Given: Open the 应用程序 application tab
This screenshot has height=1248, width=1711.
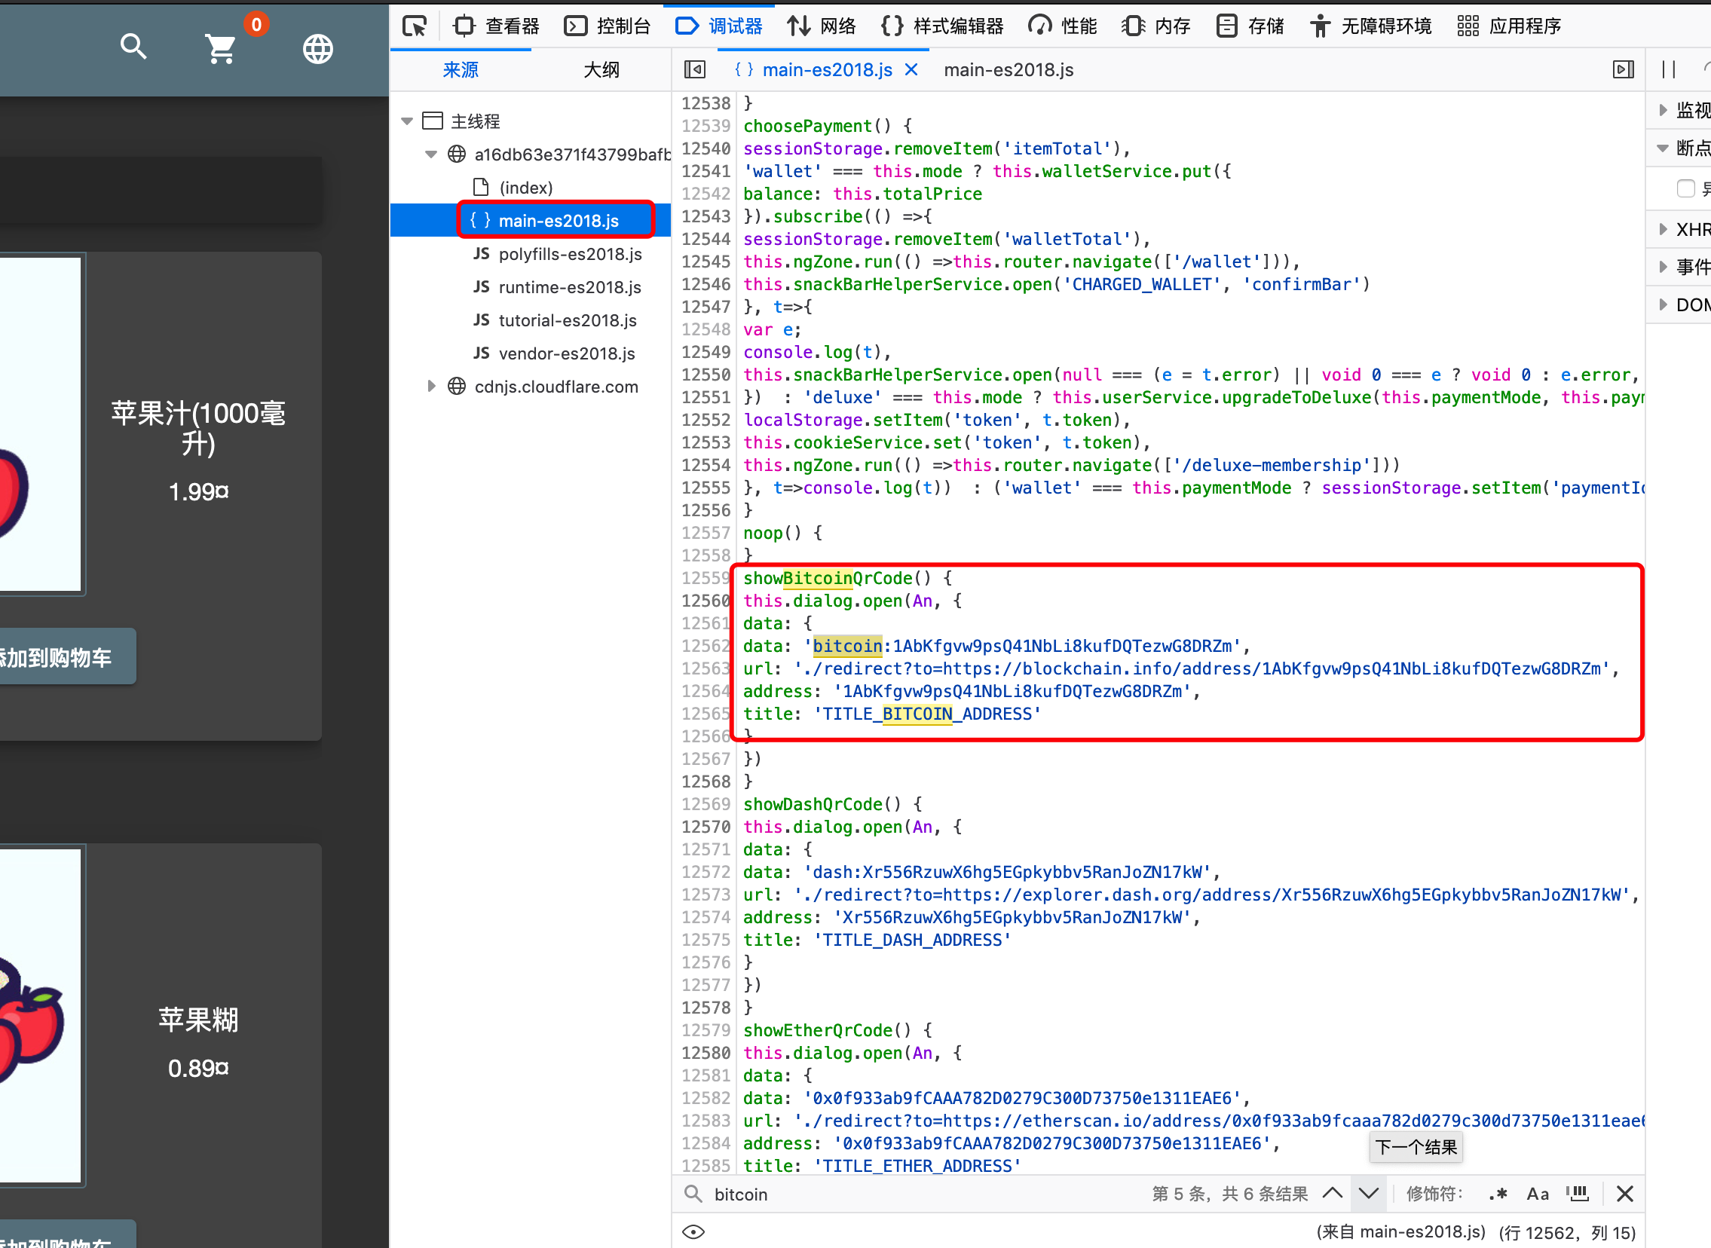Looking at the screenshot, I should coord(1508,26).
